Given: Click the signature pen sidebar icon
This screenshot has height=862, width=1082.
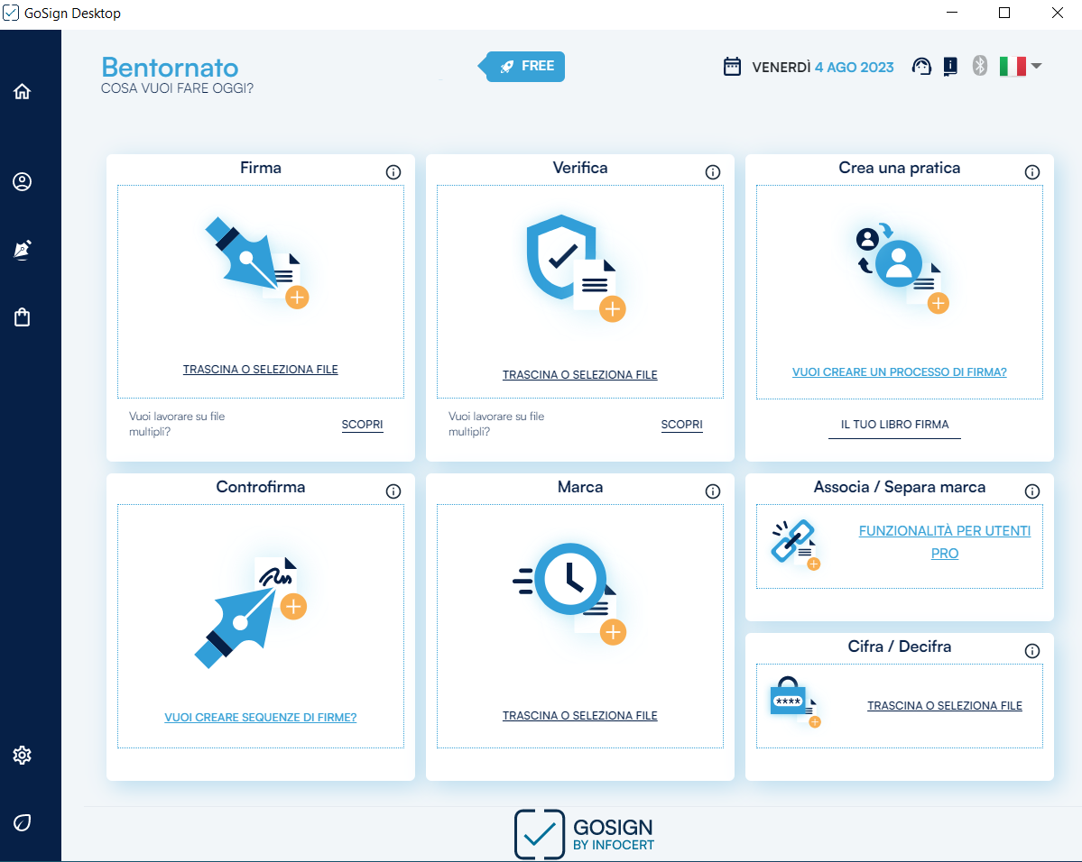Looking at the screenshot, I should (23, 250).
